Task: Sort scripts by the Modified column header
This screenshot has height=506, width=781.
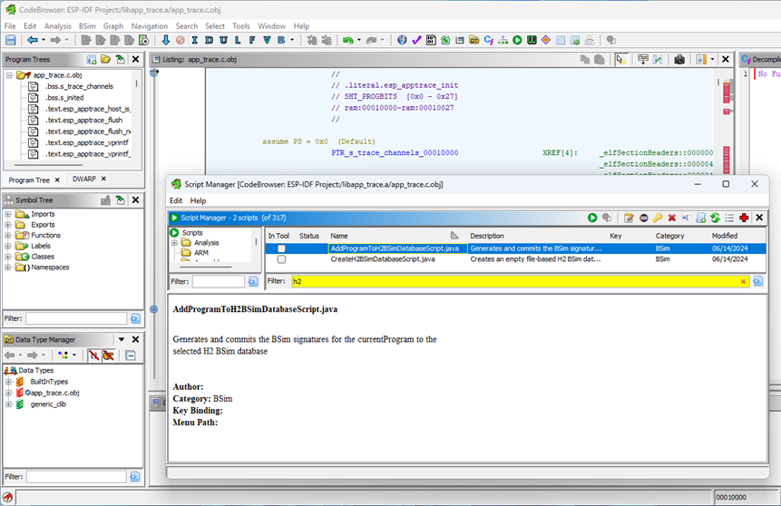Action: tap(724, 236)
